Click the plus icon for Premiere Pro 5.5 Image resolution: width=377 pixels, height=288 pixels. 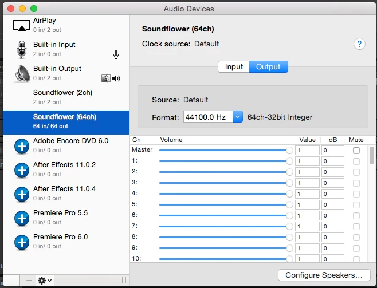coord(22,218)
